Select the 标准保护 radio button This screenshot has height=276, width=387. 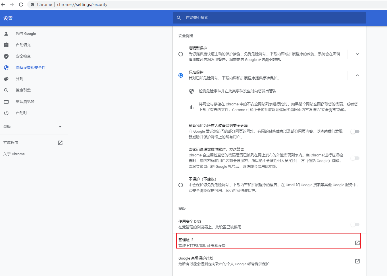(x=181, y=75)
